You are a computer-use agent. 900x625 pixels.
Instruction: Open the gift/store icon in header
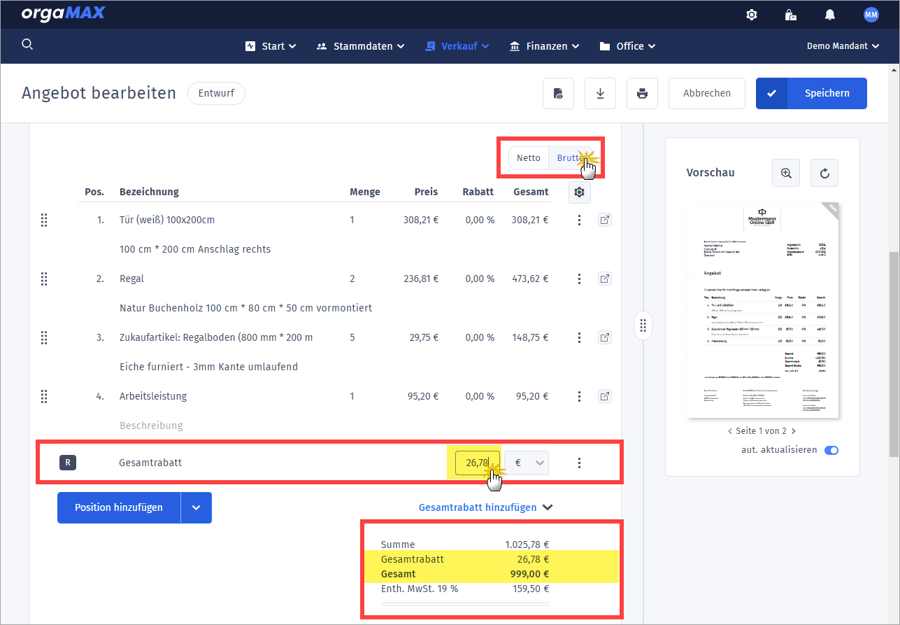791,14
